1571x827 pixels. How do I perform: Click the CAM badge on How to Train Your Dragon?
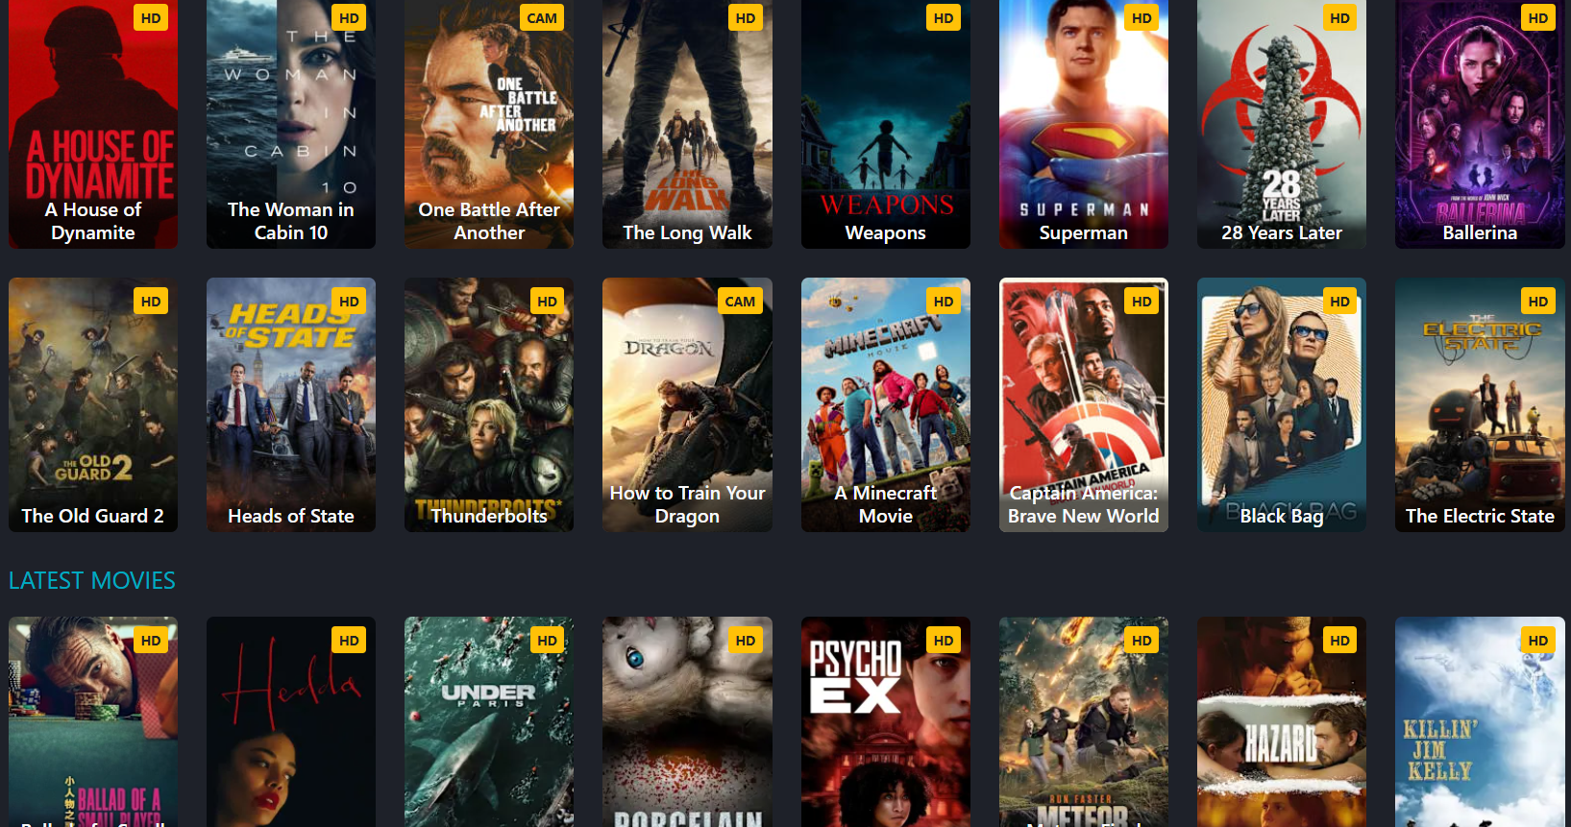pos(740,302)
